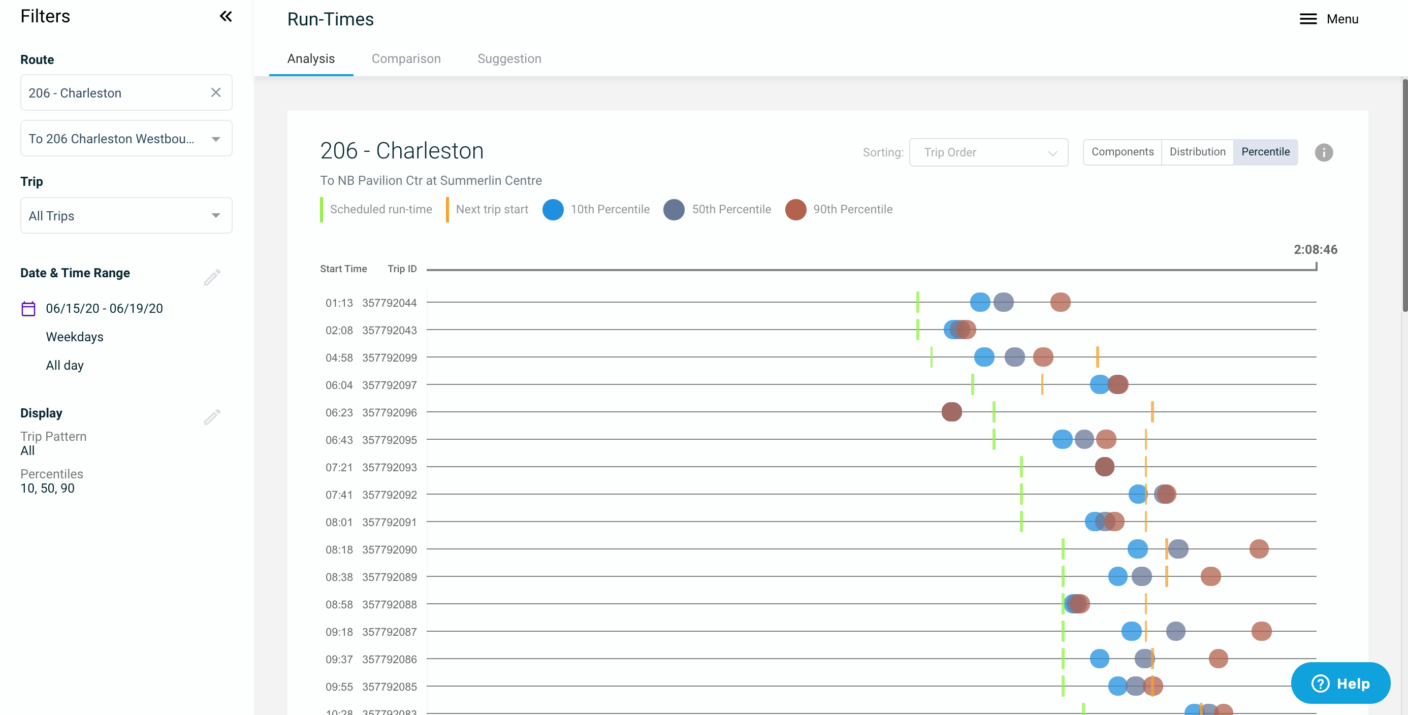
Task: Open the Help chat button
Action: (x=1340, y=684)
